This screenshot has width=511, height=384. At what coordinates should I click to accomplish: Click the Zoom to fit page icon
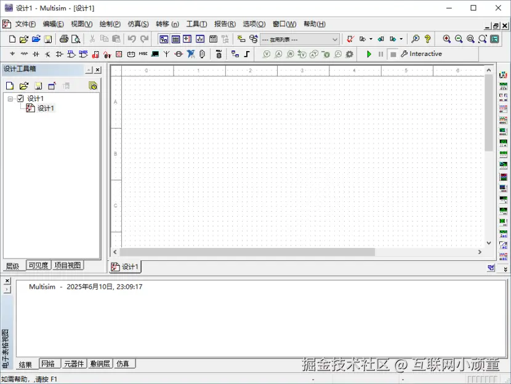click(482, 39)
